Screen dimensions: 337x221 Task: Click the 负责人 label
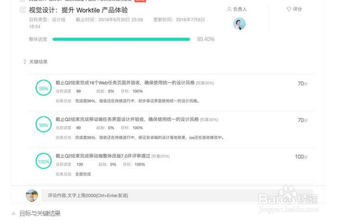(240, 9)
